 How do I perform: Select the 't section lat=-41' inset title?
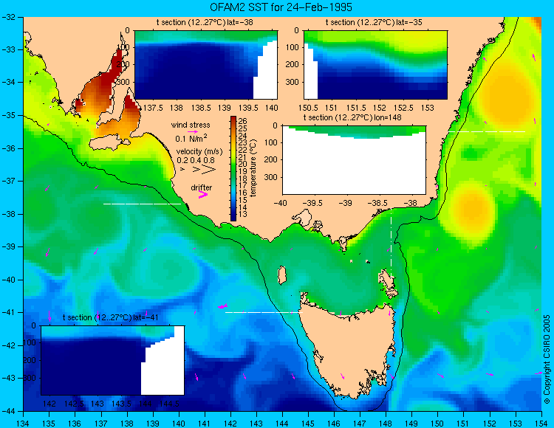(x=111, y=317)
